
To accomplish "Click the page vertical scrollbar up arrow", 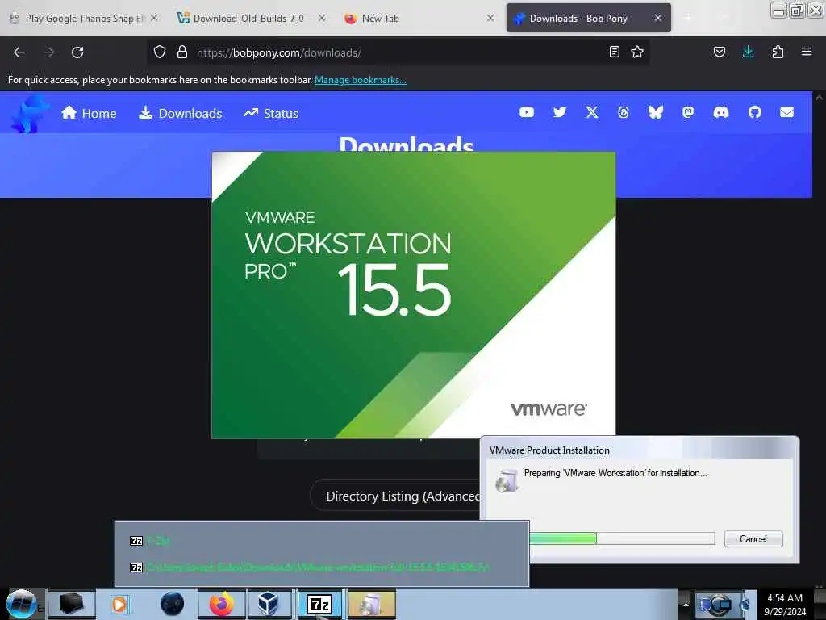I will coord(819,98).
